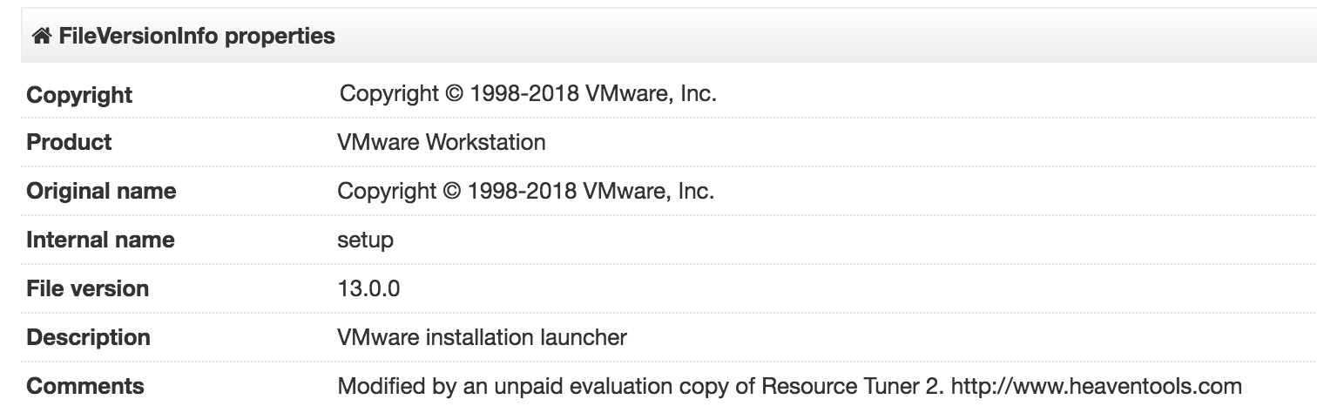Click the Comments field label
1317x413 pixels.
coord(85,386)
